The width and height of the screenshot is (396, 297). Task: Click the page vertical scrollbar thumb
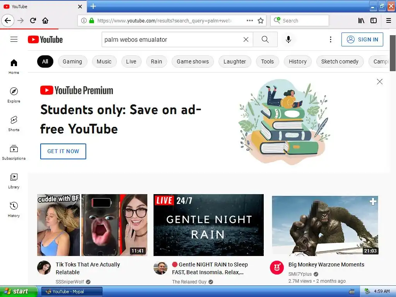coord(393,53)
